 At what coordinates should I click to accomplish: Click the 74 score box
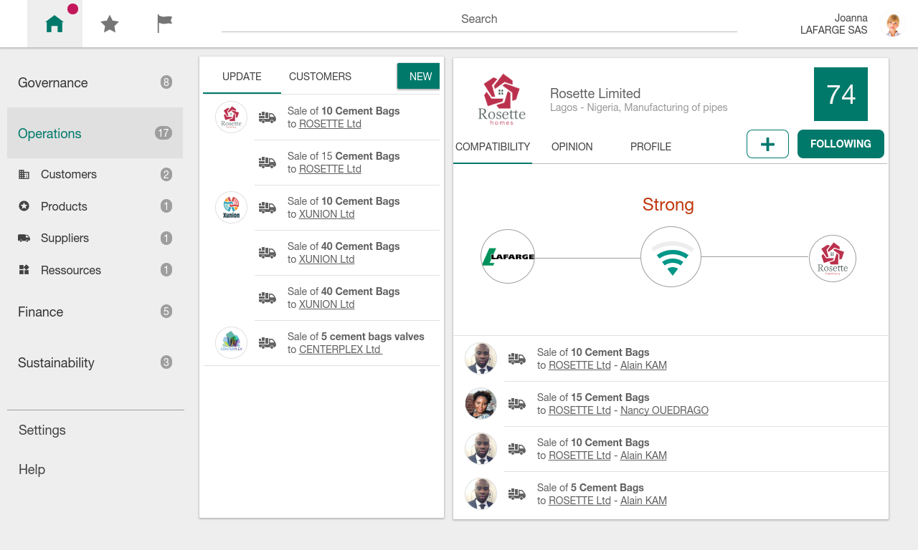click(841, 94)
